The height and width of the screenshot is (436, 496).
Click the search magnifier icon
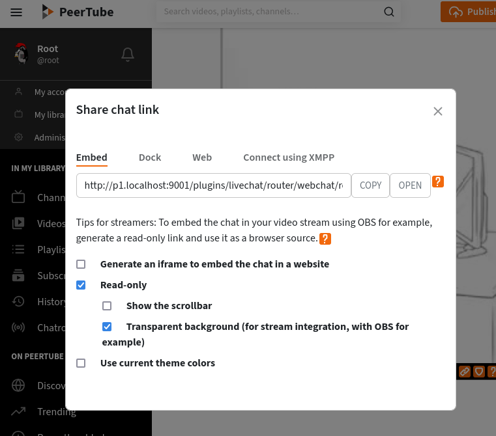click(x=389, y=12)
